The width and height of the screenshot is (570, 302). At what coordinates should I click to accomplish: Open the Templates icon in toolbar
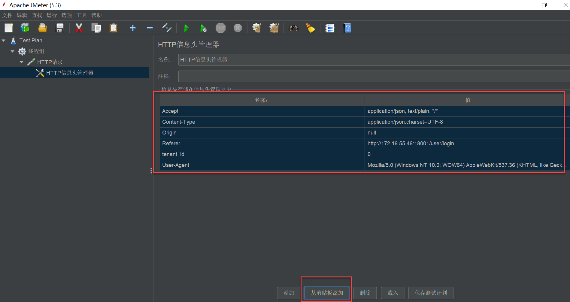point(25,28)
